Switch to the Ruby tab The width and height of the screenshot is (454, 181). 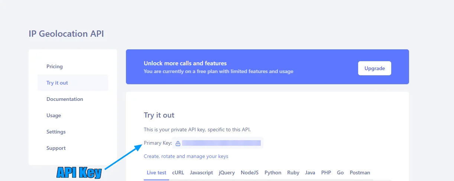(x=293, y=172)
